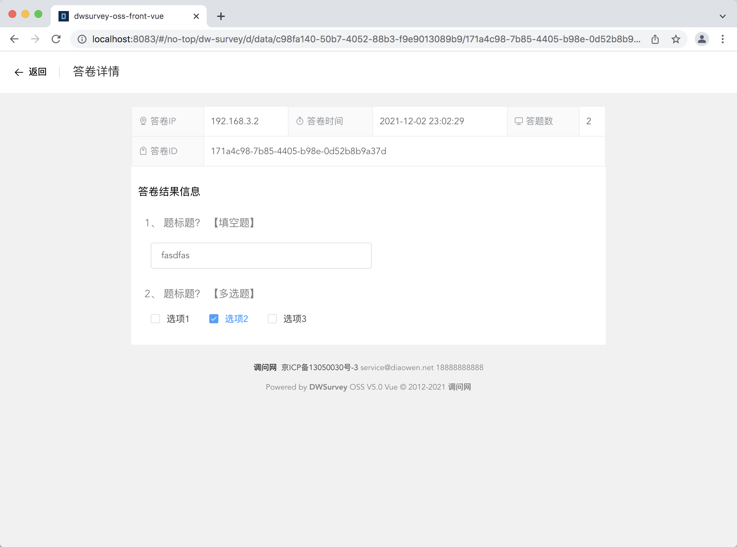
Task: Check the 选项3 checkbox
Action: [272, 318]
